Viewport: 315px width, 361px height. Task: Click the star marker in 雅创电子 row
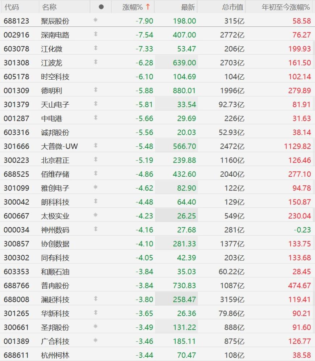[96, 187]
